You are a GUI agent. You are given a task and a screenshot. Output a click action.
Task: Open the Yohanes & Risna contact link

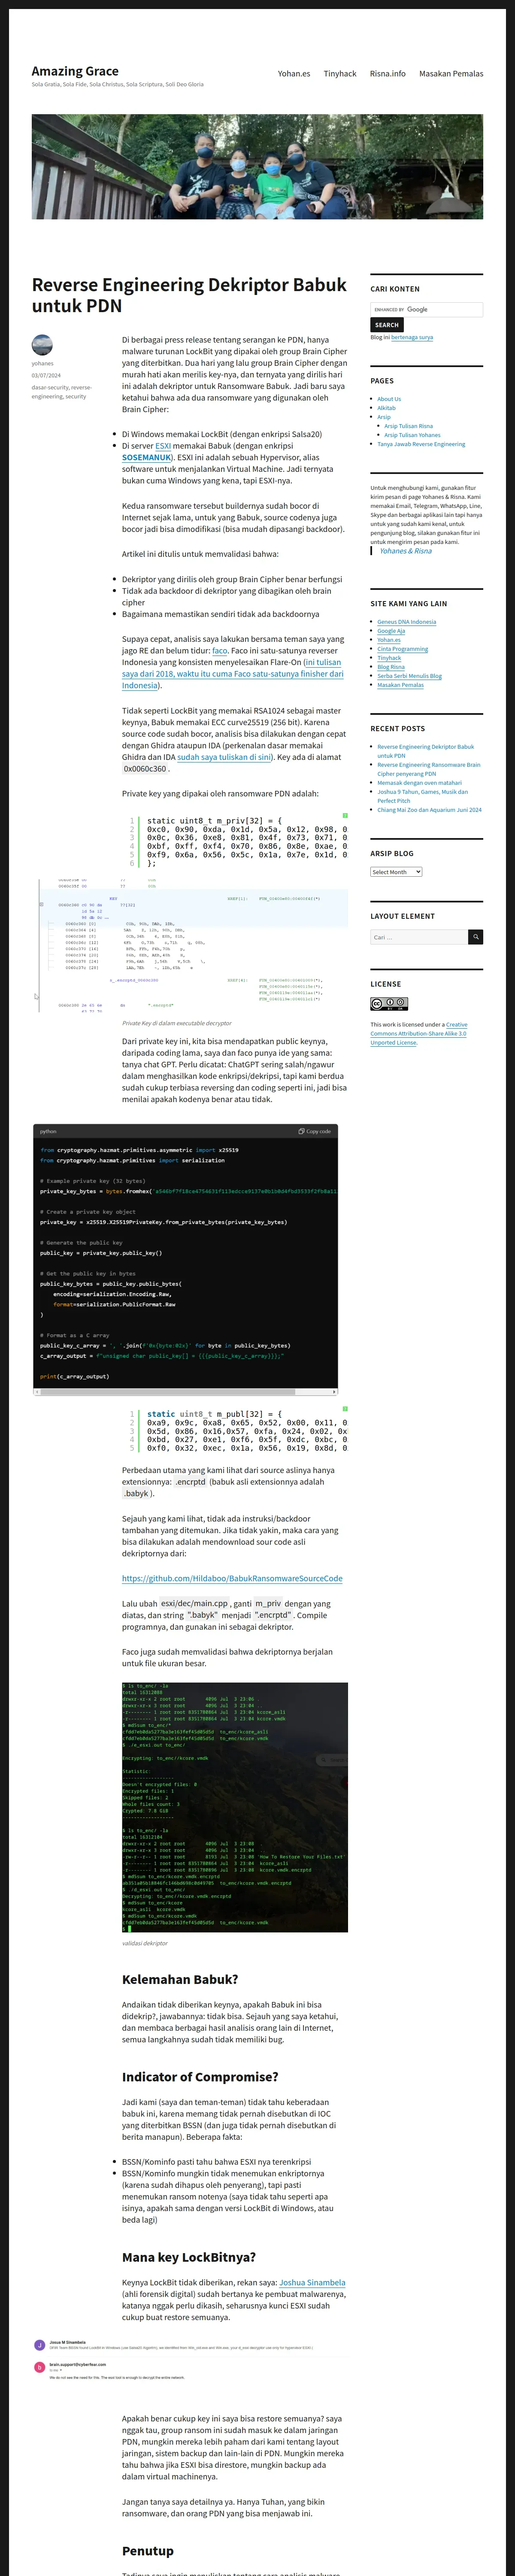click(406, 551)
